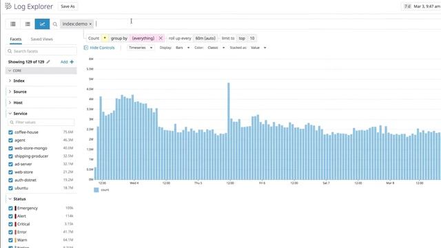Screen dimensions: 441x248
Task: Focus the Search facets field
Action: point(41,51)
